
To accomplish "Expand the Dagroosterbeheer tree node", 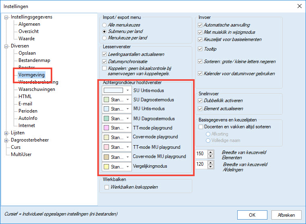I will point(6,140).
